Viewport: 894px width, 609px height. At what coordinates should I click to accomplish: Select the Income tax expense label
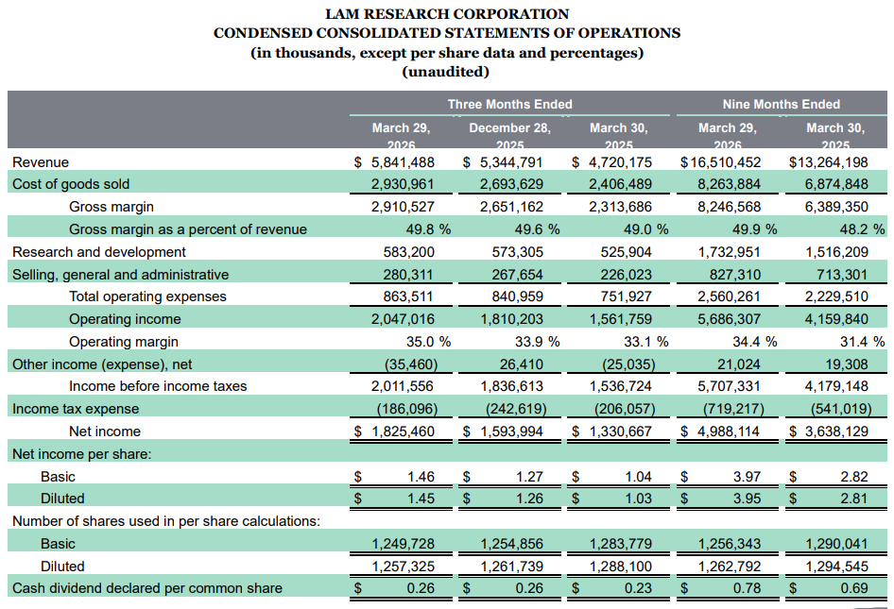[76, 409]
